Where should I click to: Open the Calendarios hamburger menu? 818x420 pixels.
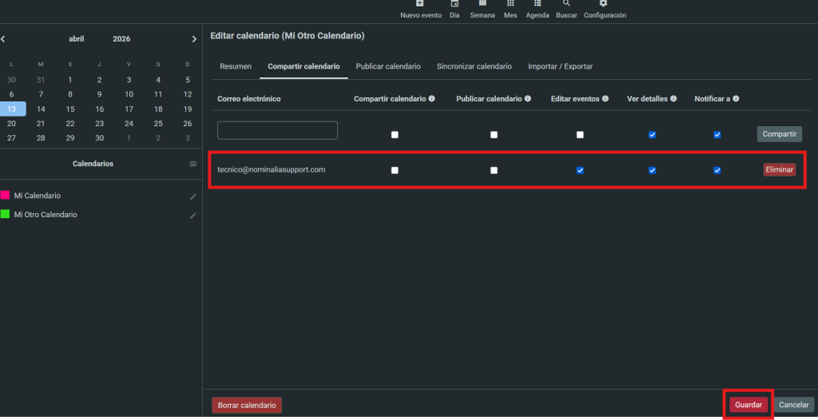(193, 164)
